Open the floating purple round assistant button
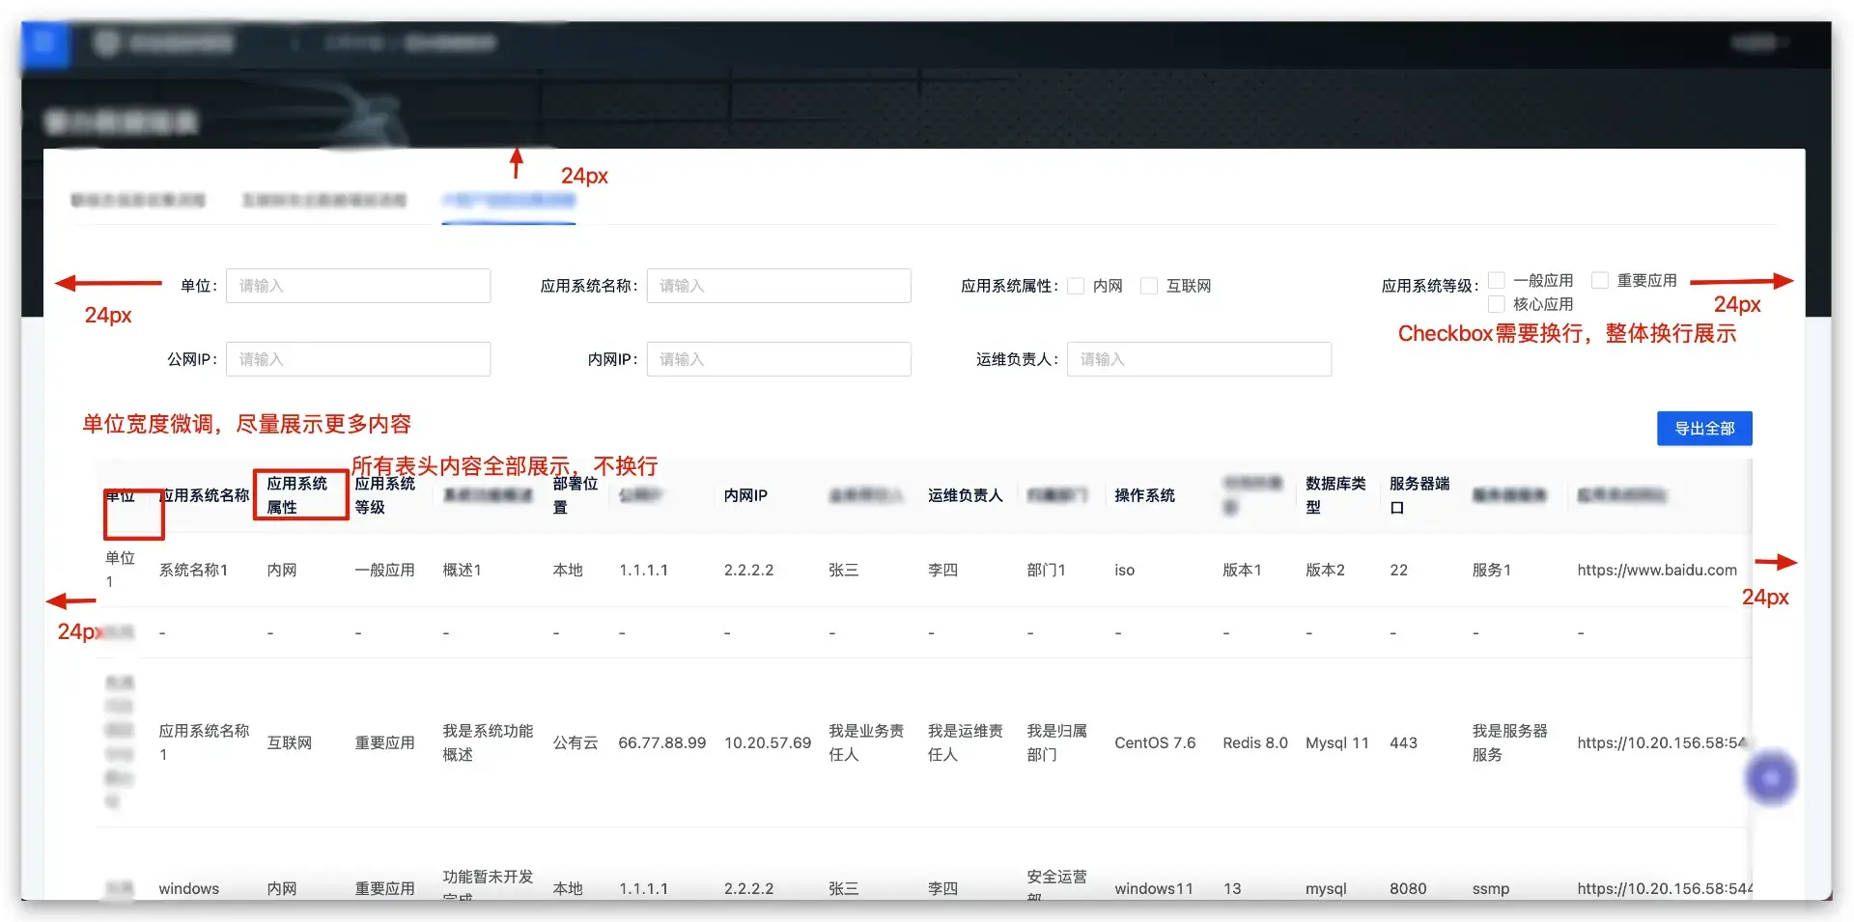Viewport: 1854px width, 922px height. click(x=1771, y=778)
